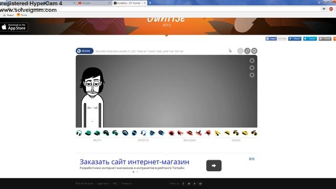Start recording with the Record button
Screen dimensions: 336x189
click(x=85, y=51)
